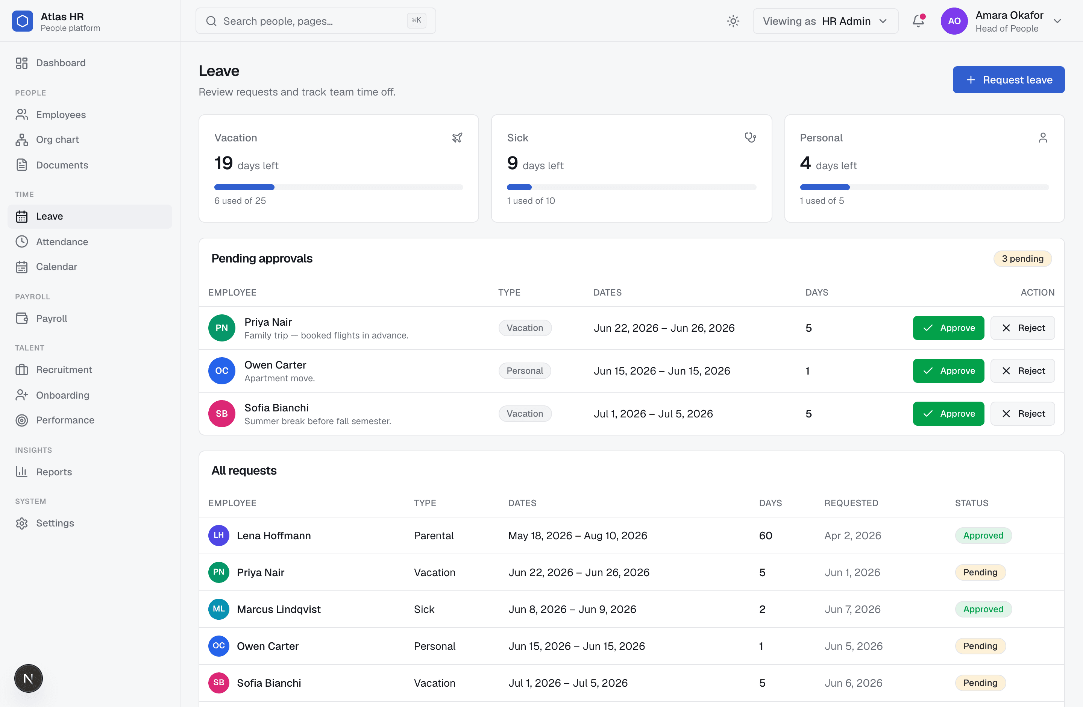Click the Performance target icon

pyautogui.click(x=22, y=420)
